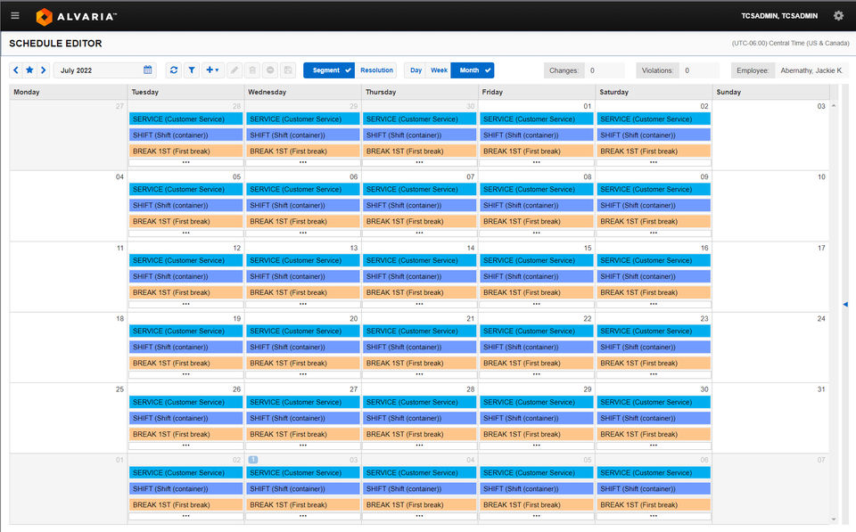The height and width of the screenshot is (532, 856).
Task: Select BREAK 1ST on Friday July 29
Action: pyautogui.click(x=536, y=434)
